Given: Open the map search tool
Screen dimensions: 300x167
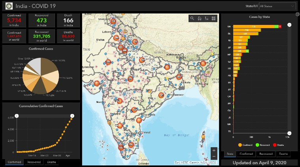Looking at the screenshot, I should click(192, 18).
